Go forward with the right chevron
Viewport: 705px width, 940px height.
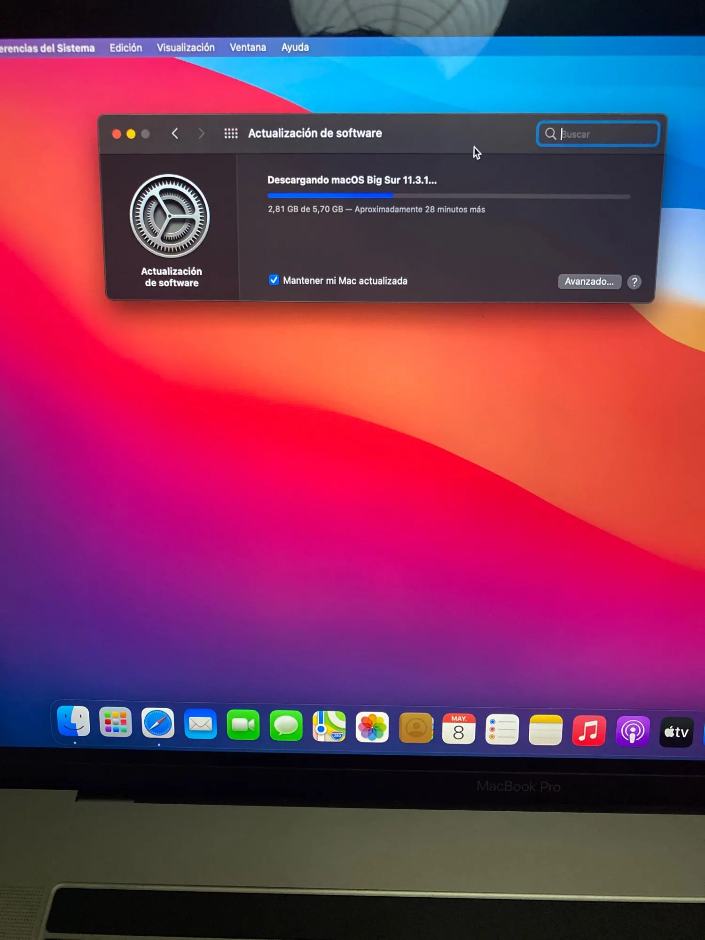201,133
